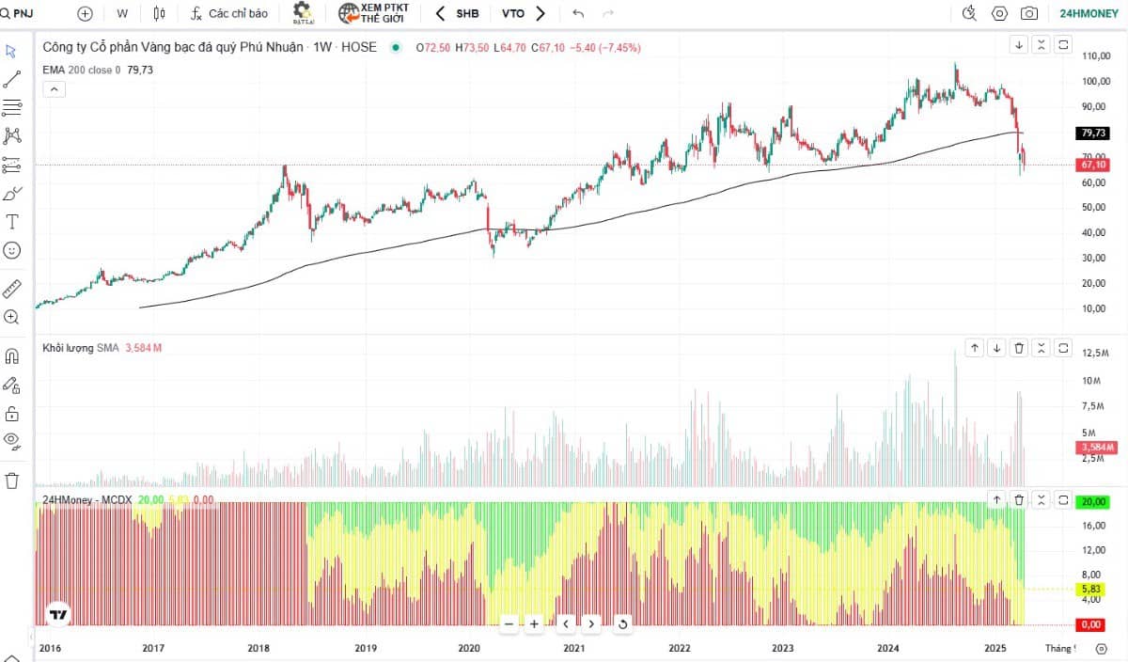Collapse the indicator legend with chevron
This screenshot has height=662, width=1128.
(54, 89)
